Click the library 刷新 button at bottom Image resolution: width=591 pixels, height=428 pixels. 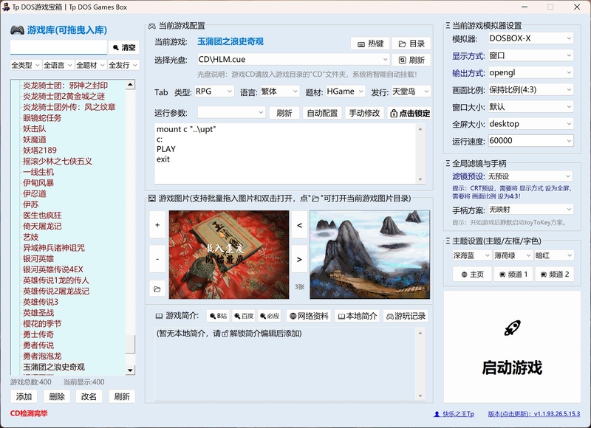pos(122,397)
